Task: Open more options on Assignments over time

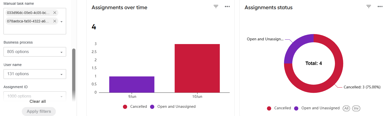Action: (227, 7)
